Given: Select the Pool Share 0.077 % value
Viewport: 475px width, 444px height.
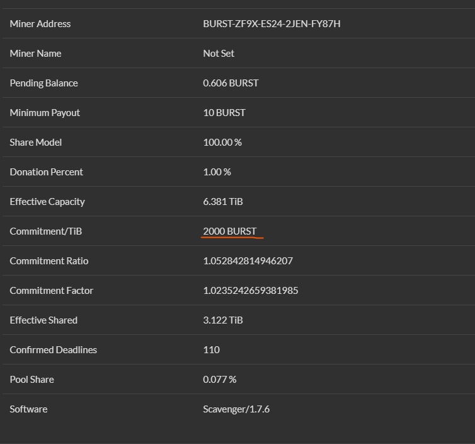Looking at the screenshot, I should coord(220,380).
